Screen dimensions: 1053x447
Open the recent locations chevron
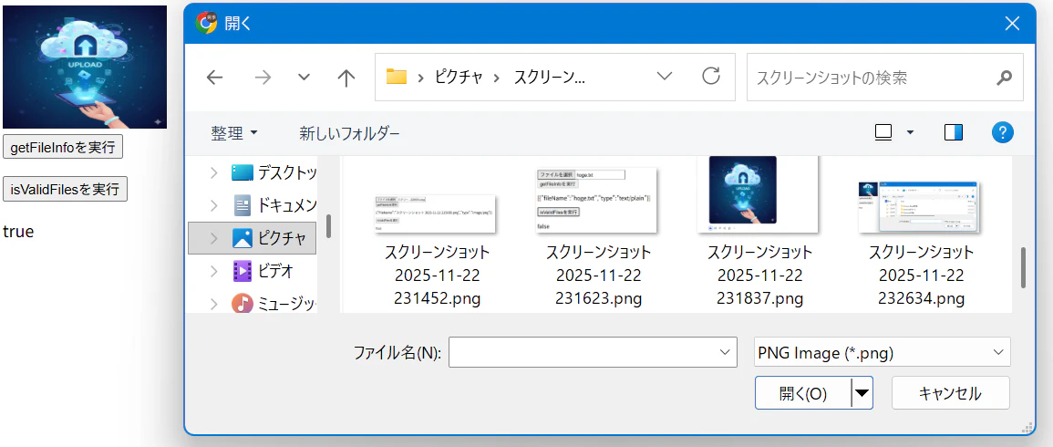coord(304,78)
